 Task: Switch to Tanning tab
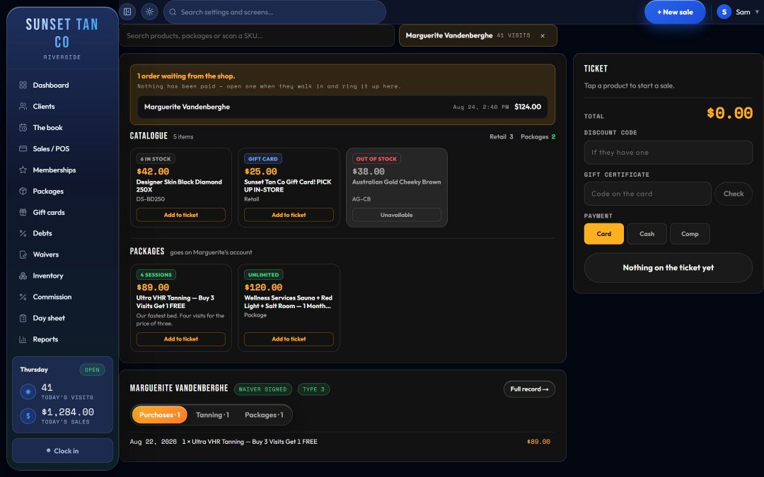pos(212,415)
